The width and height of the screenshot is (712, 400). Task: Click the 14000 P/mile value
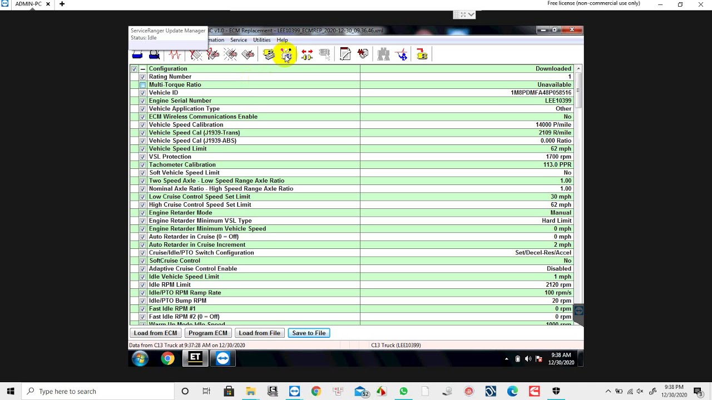point(553,125)
